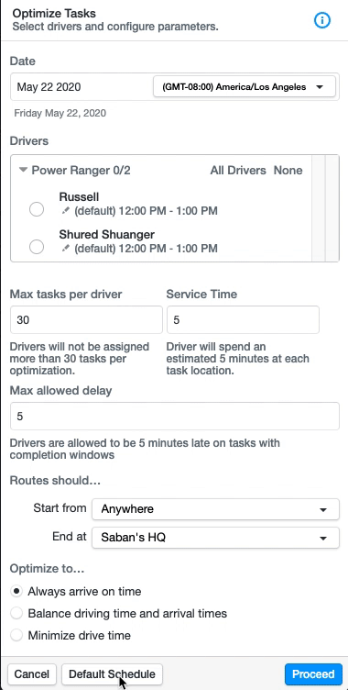Edit Russell's schedule with the pencil icon
348x690 pixels.
click(66, 211)
